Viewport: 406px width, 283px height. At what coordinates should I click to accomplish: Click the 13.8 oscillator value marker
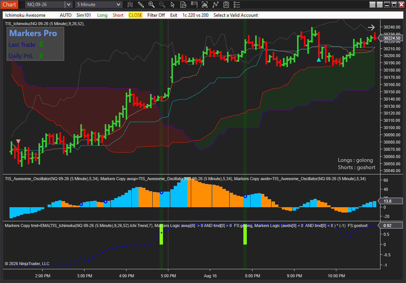390,201
